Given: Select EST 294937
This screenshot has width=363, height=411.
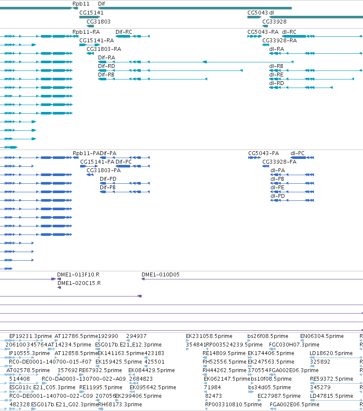Looking at the screenshot, I should pos(136,336).
